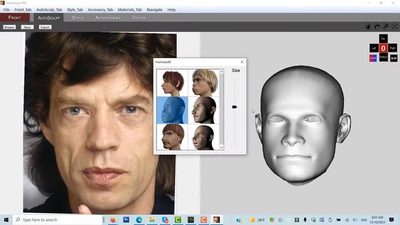The width and height of the screenshot is (400, 225).
Task: Open the notification center icon
Action: (x=392, y=219)
